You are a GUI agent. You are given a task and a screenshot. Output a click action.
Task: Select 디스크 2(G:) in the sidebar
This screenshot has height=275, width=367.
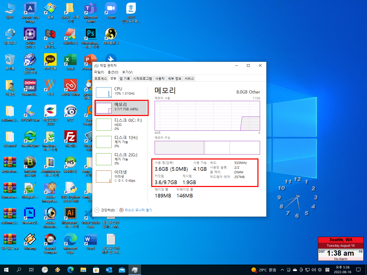[x=121, y=159]
